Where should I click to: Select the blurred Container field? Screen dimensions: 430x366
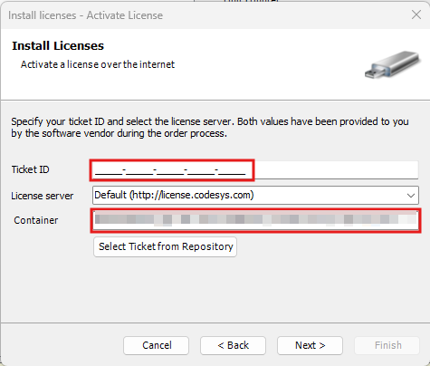pos(255,220)
